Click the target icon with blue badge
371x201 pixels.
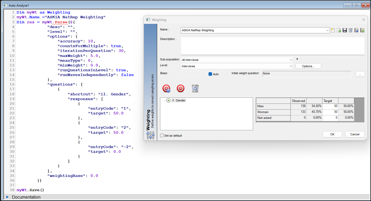166,88
